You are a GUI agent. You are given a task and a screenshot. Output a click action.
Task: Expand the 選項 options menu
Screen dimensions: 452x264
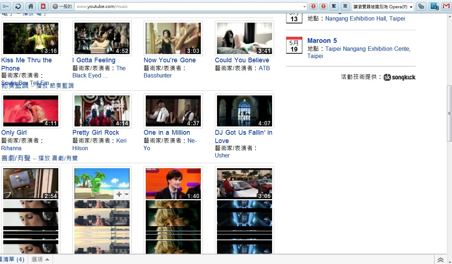pos(40,259)
